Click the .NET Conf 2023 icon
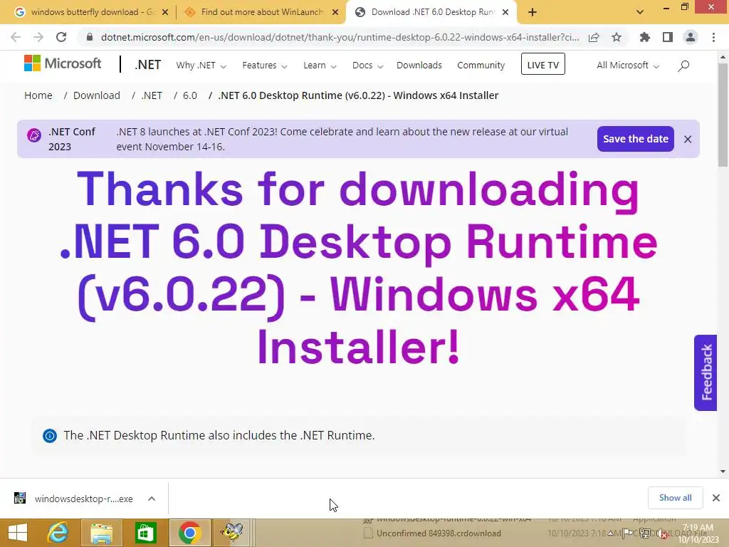Screen dimensions: 729x547 point(34,135)
